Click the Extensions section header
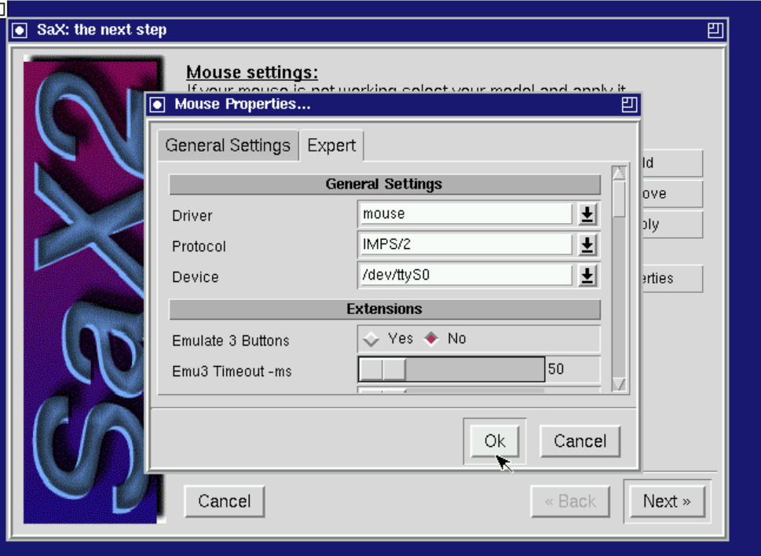 click(384, 309)
